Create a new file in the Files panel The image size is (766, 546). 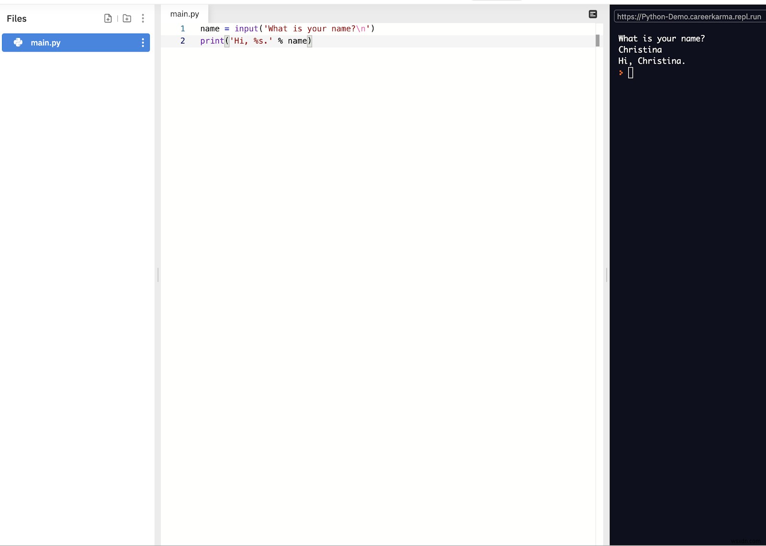coord(108,18)
